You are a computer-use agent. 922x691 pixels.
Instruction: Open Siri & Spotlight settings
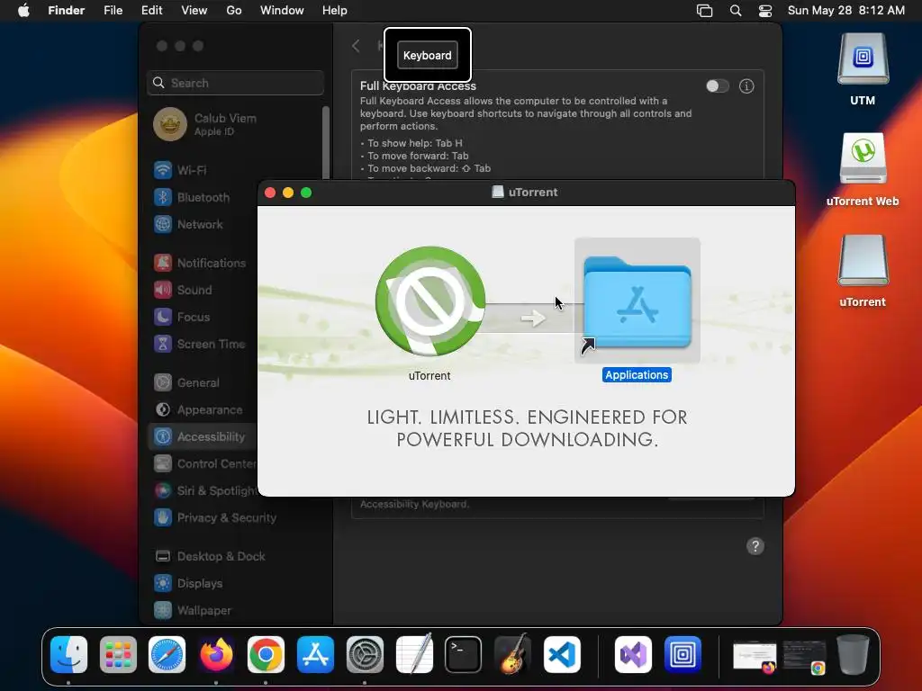203,491
